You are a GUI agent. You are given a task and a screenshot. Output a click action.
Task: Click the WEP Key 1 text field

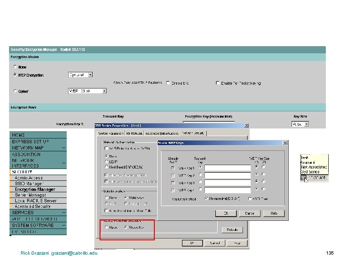228,168
